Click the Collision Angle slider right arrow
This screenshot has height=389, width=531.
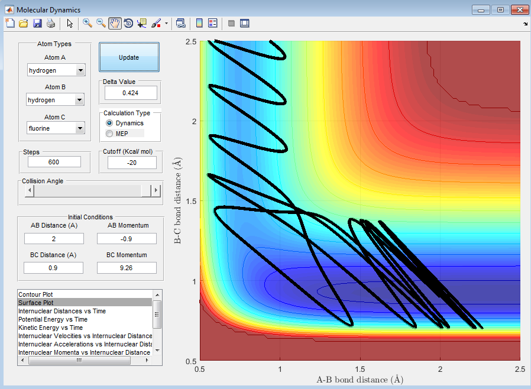(156, 190)
